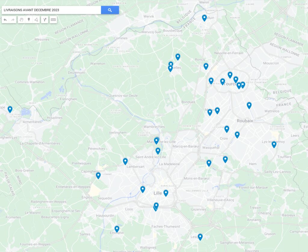Click the marker above Lys-lez-Lannoy
This screenshot has width=308, height=252.
pos(274,144)
